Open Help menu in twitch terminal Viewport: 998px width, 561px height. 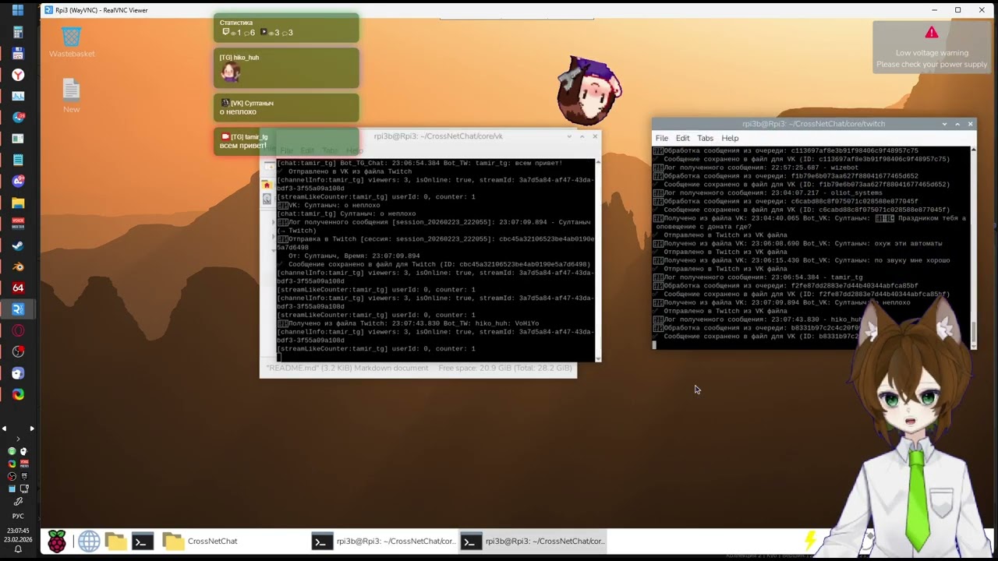pyautogui.click(x=730, y=138)
